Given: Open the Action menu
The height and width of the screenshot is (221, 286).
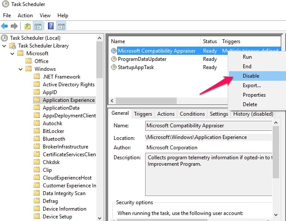Looking at the screenshot, I should coord(25,16).
